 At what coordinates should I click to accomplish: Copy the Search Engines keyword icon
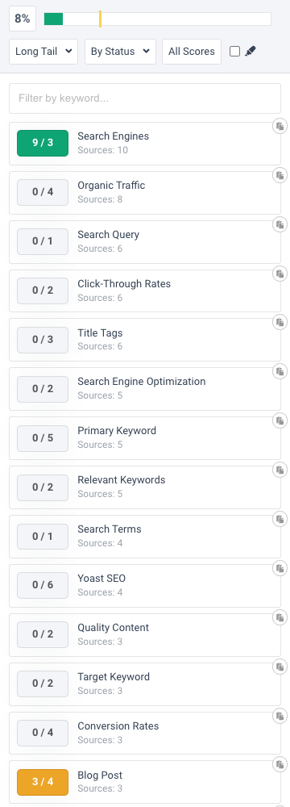coord(280,126)
